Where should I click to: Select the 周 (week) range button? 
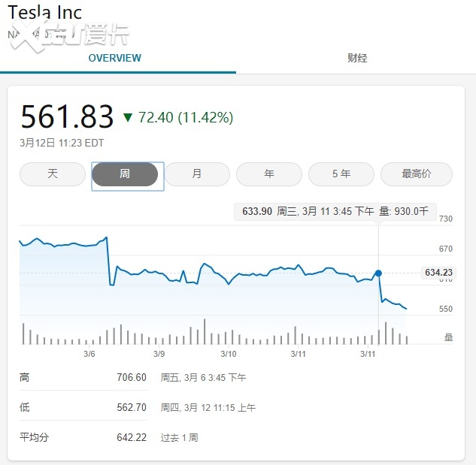pos(125,174)
